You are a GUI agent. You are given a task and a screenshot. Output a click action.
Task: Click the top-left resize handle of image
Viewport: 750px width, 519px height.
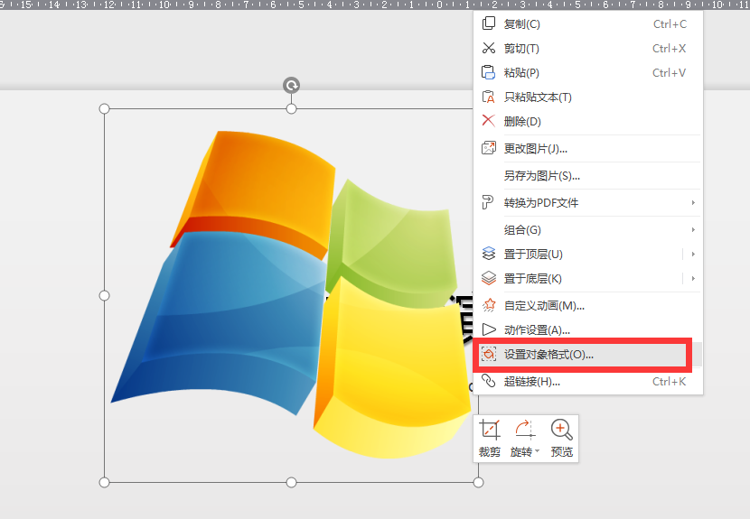104,109
